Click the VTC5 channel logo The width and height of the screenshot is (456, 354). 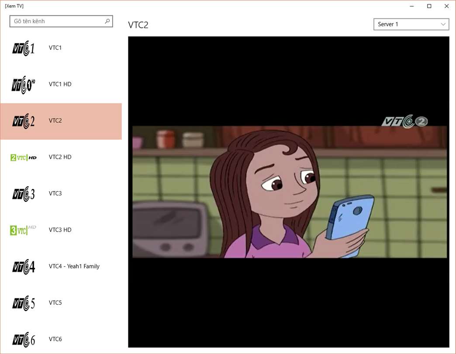24,303
